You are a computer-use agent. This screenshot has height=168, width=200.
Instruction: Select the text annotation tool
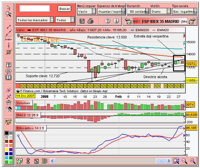(x=9, y=65)
